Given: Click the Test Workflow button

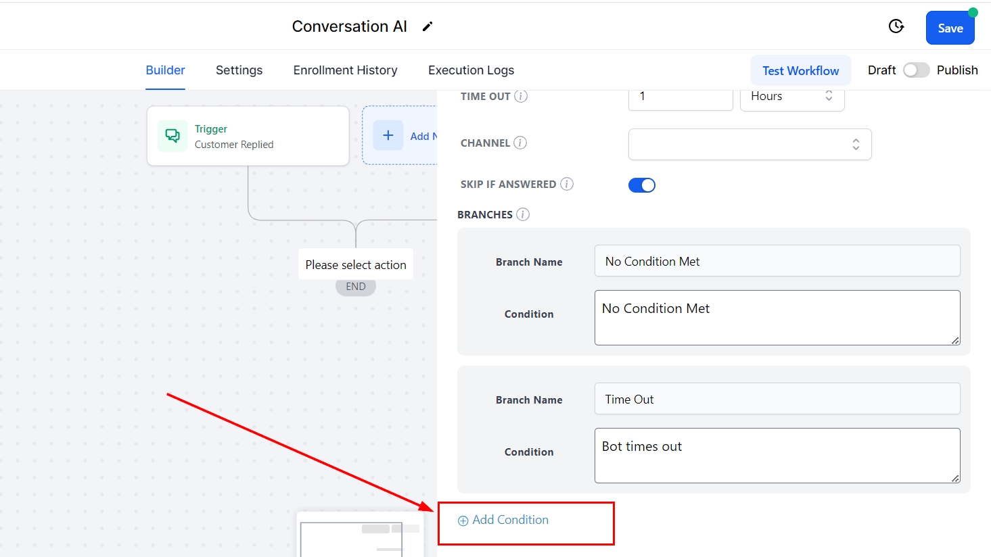Looking at the screenshot, I should click(800, 71).
